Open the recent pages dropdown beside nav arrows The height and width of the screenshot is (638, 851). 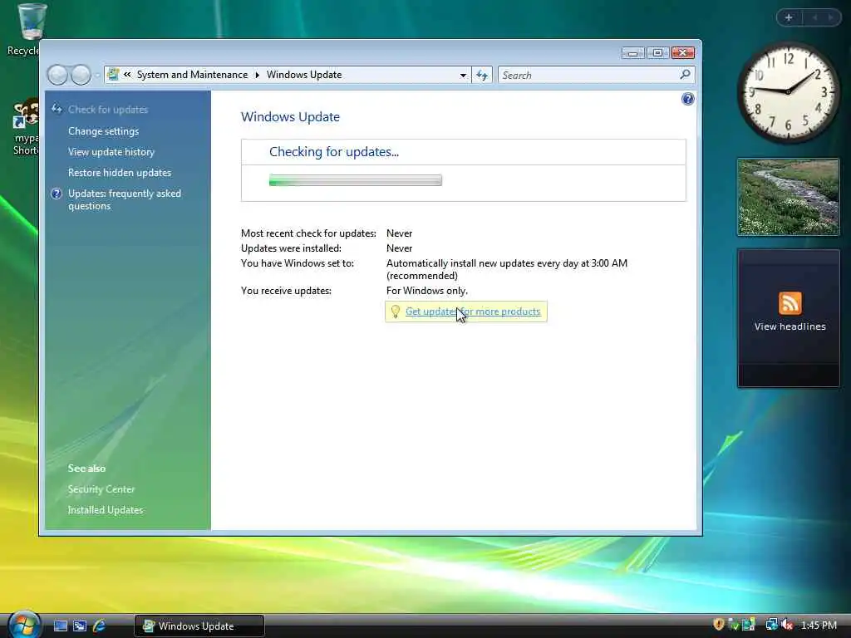tap(97, 76)
